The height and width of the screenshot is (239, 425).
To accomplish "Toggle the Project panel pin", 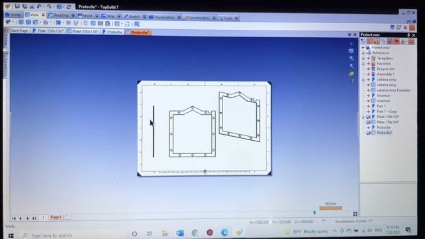I will click(408, 35).
